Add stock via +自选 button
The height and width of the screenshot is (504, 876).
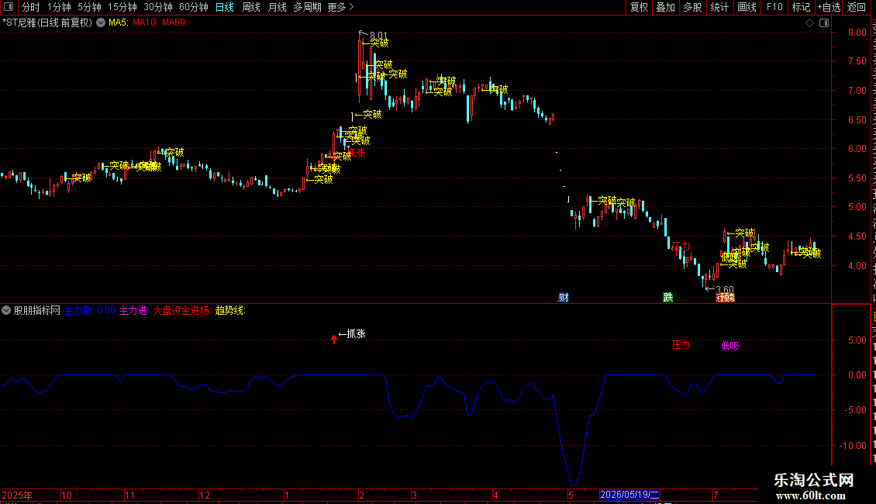(829, 7)
